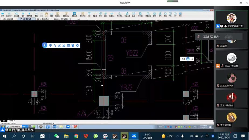Open 测量统计 measurement statistics
The width and height of the screenshot is (249, 140).
(x=58, y=15)
